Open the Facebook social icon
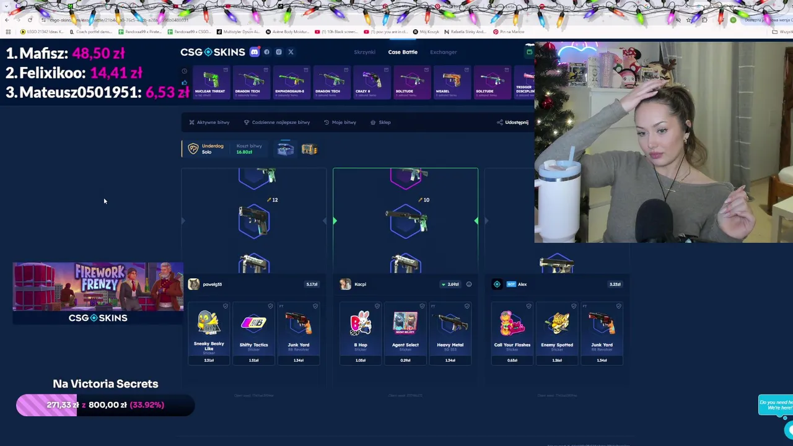The image size is (793, 446). pos(267,52)
